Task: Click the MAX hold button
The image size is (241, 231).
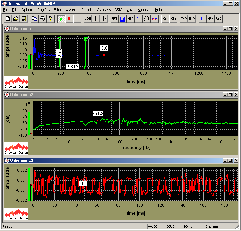Action: [210, 19]
